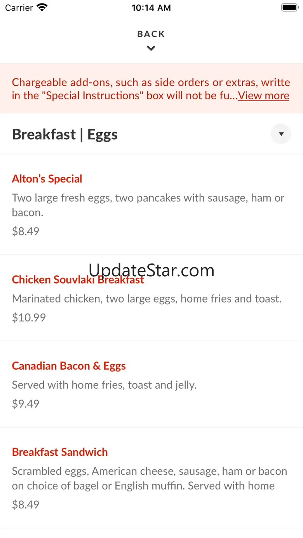Choose the Canadian Bacon & Eggs item

coord(69,366)
